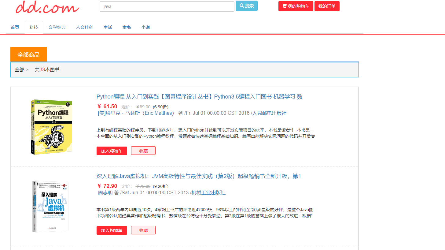The width and height of the screenshot is (445, 250).
Task: Add the Python编程 book to cart
Action: (112, 151)
